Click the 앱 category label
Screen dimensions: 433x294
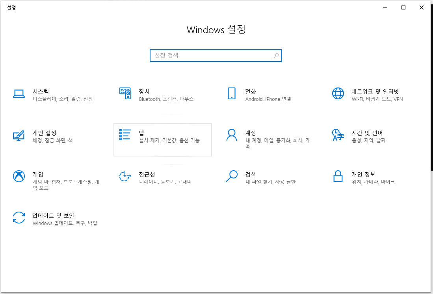point(141,133)
